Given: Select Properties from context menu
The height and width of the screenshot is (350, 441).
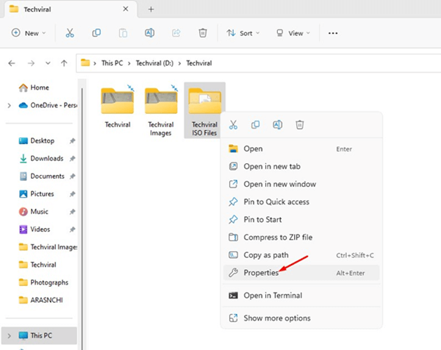Looking at the screenshot, I should click(x=262, y=273).
